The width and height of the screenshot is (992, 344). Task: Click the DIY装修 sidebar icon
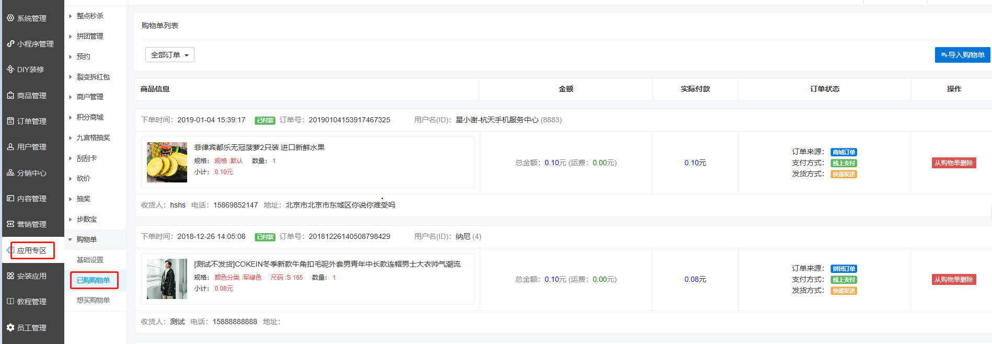coord(10,69)
